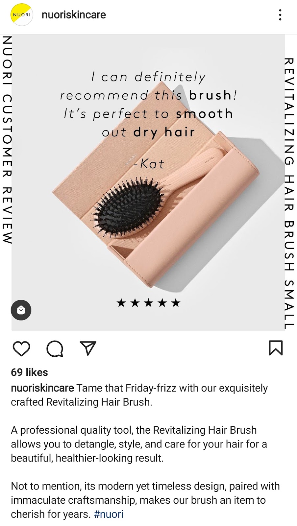Open the NUORI profile avatar

[21, 15]
